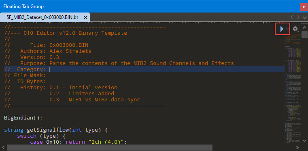Open the dropdown arrow beside Run Template
Screen dimensions: 308x151
(x=288, y=29)
